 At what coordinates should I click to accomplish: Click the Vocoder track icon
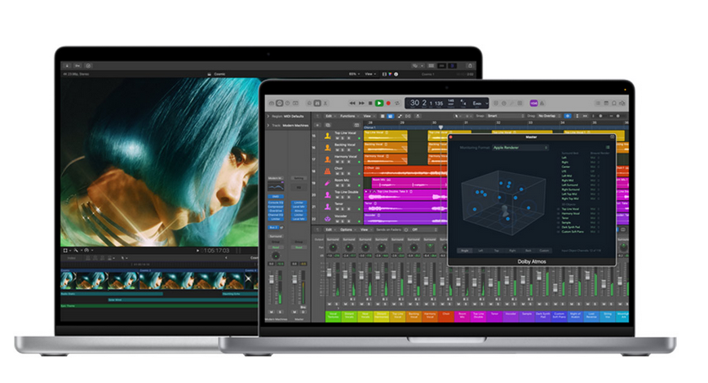coord(328,218)
